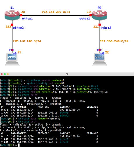Screen dimensions: 134x147
Task: Click the ether1 label beside R1
Action: pyautogui.click(x=27, y=19)
